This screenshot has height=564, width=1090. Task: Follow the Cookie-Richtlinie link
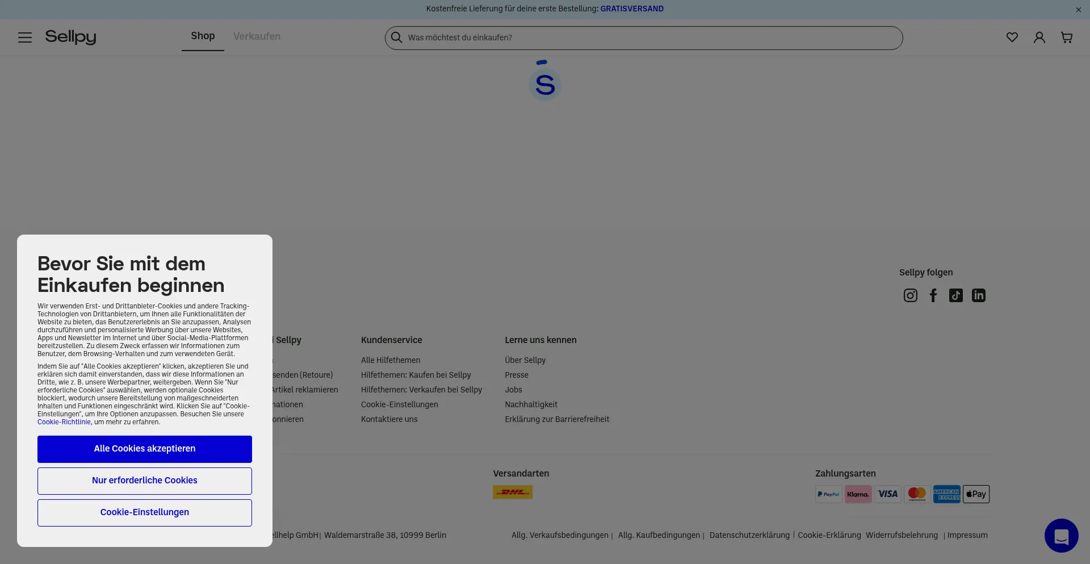[64, 422]
